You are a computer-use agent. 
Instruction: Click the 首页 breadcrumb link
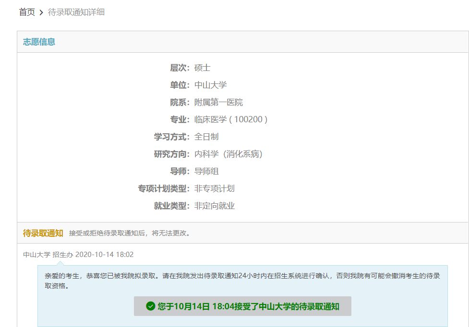pyautogui.click(x=27, y=12)
